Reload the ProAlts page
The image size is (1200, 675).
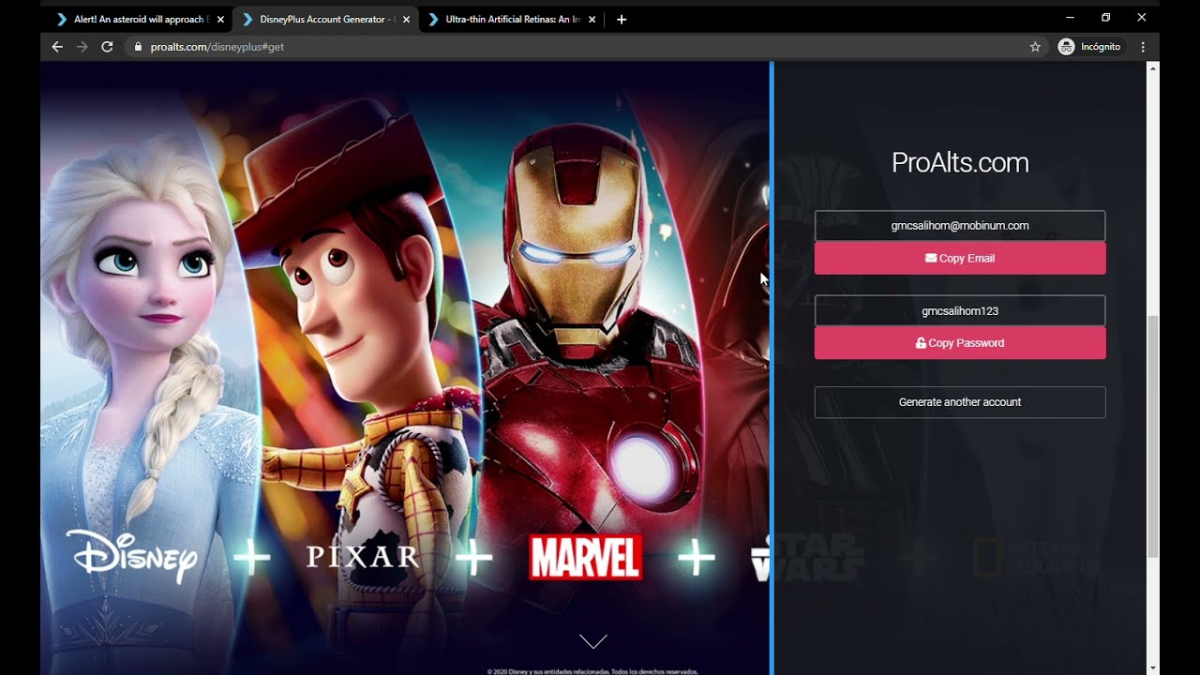tap(107, 47)
